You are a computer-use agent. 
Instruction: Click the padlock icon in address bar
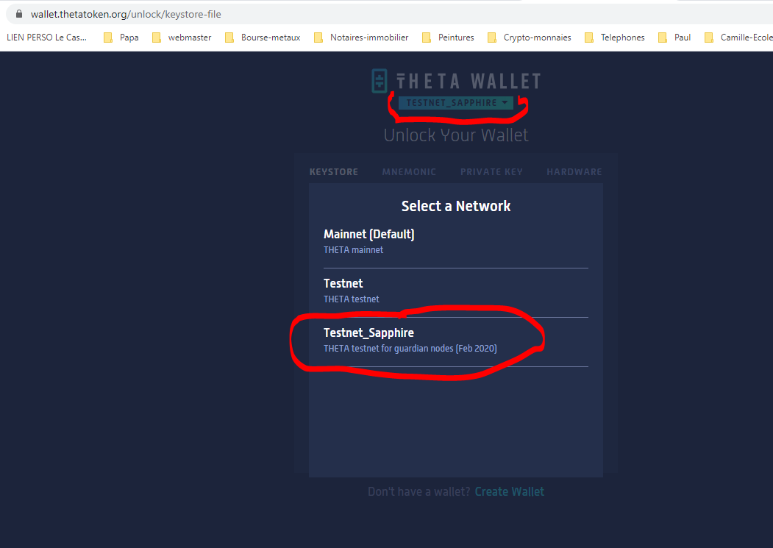coord(18,14)
